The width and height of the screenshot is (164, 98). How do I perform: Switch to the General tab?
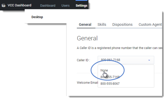coord(85,25)
